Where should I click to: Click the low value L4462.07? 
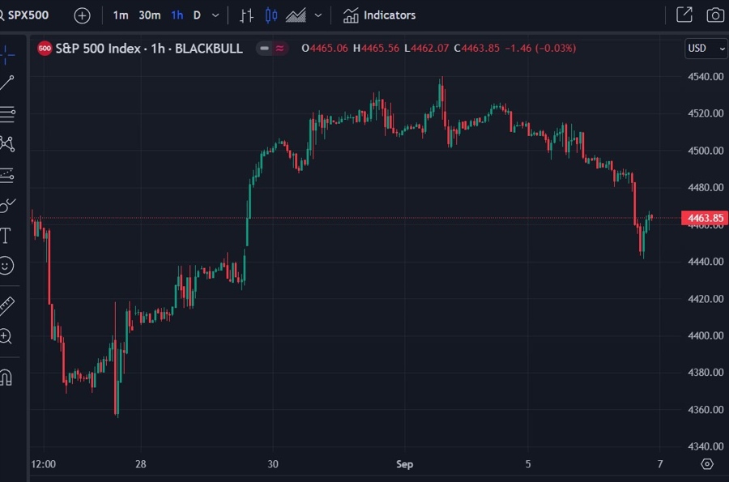(x=426, y=49)
